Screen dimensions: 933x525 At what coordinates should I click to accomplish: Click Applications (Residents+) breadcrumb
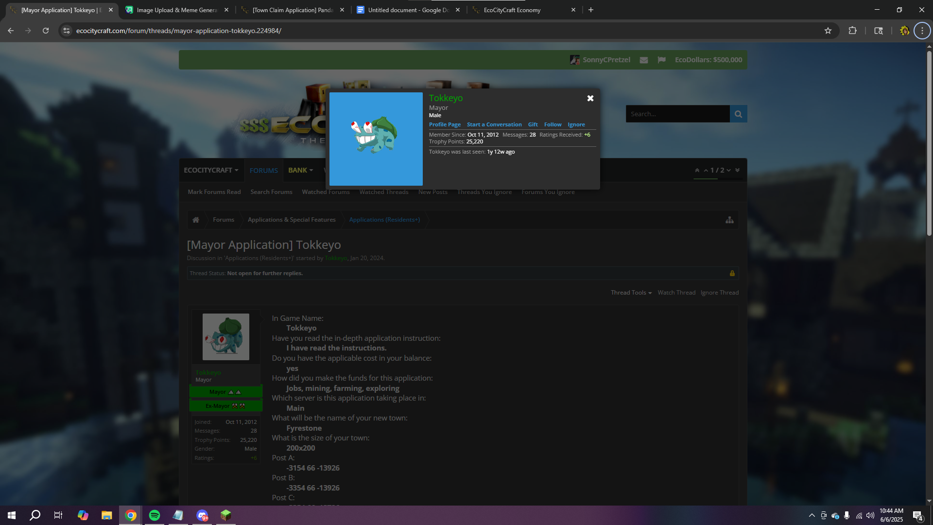384,220
